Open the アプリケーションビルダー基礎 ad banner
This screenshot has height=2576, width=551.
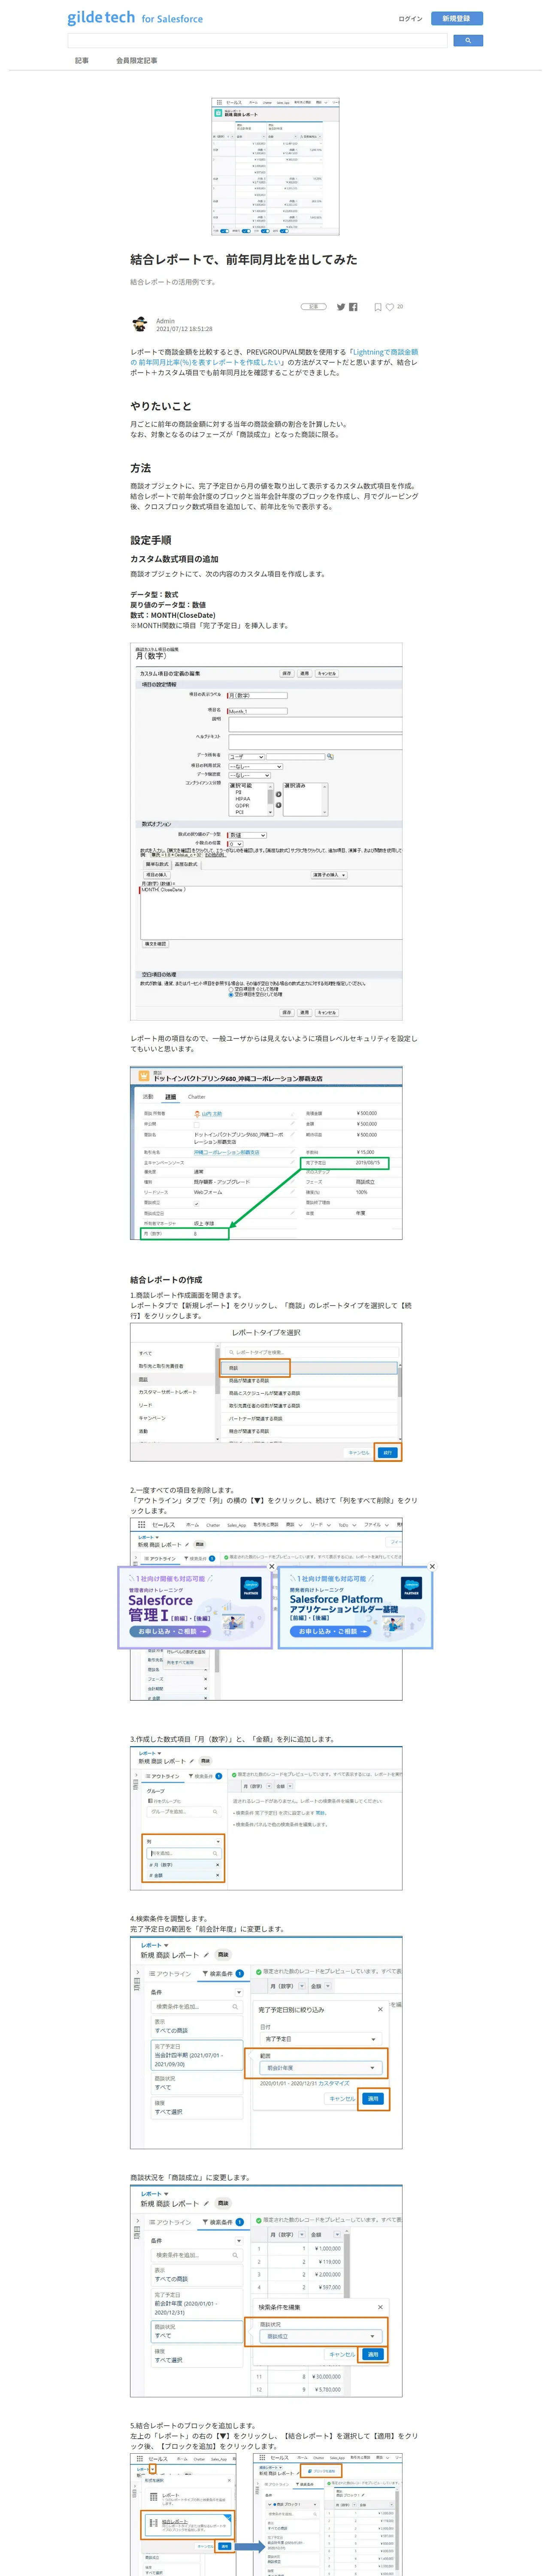(x=355, y=1607)
